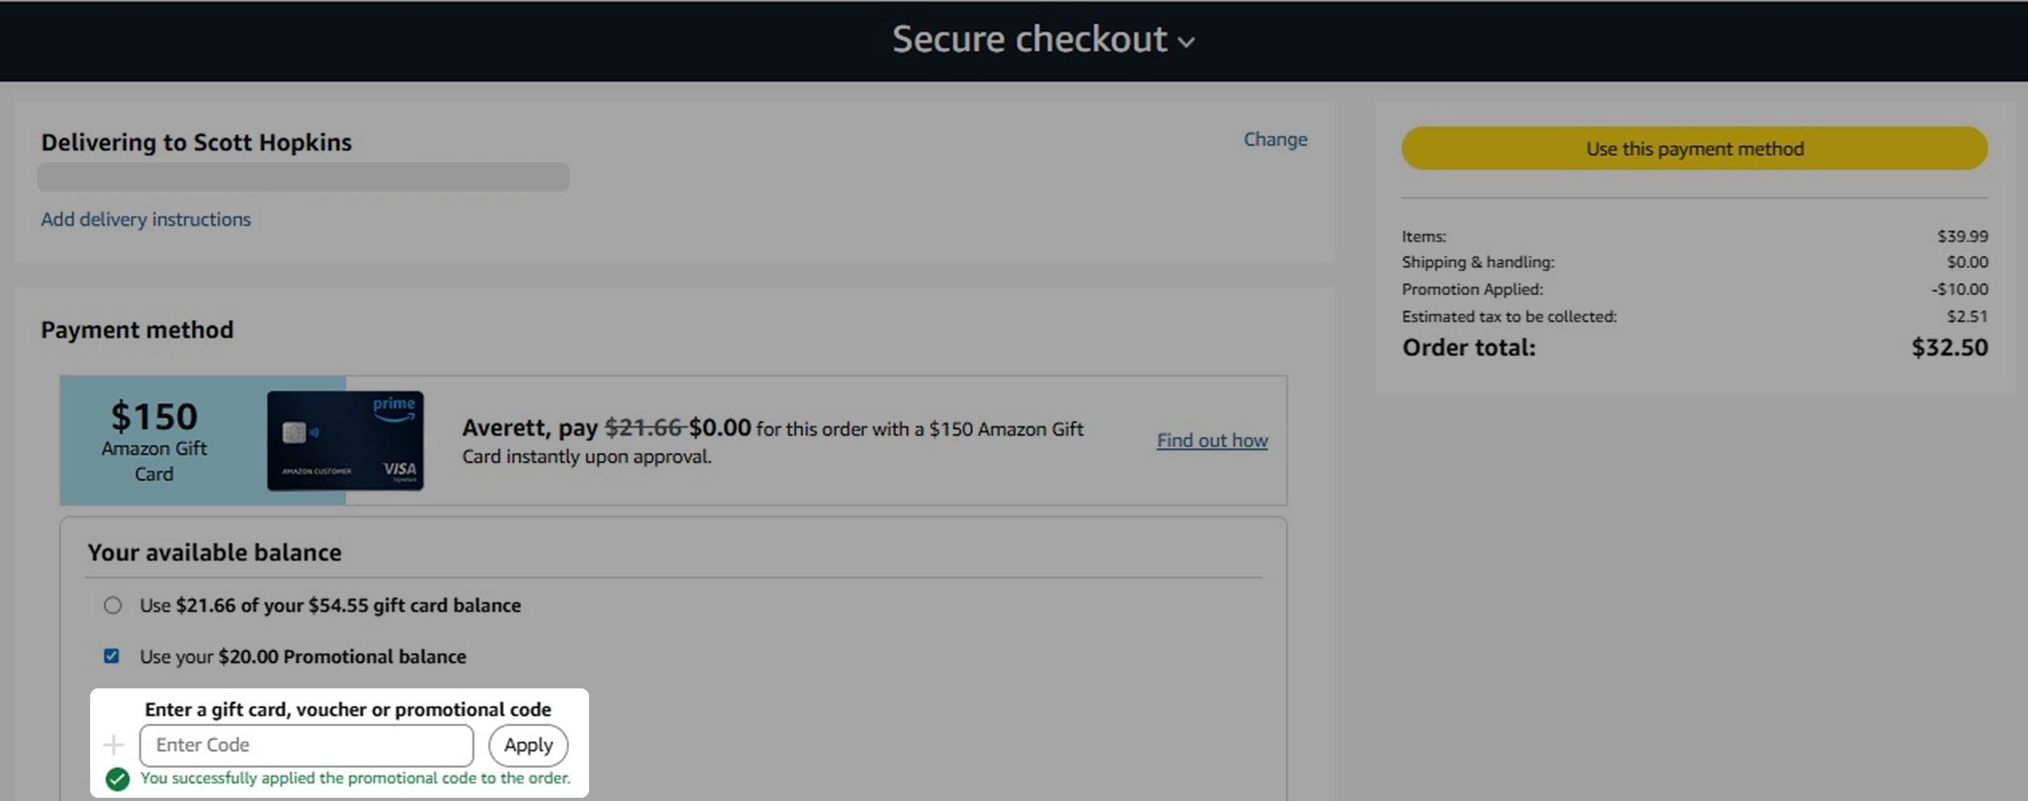Click the Payment method heading
The image size is (2028, 801).
click(x=137, y=330)
